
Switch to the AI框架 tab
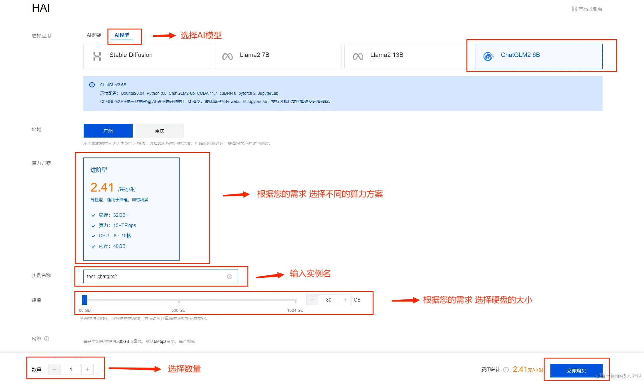(94, 35)
